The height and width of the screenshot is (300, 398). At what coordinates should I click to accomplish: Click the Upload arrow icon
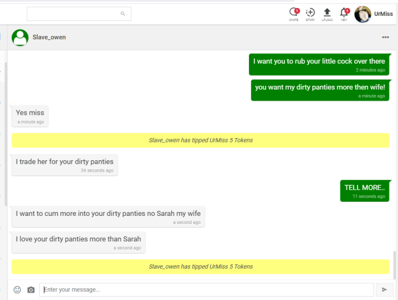pyautogui.click(x=327, y=14)
